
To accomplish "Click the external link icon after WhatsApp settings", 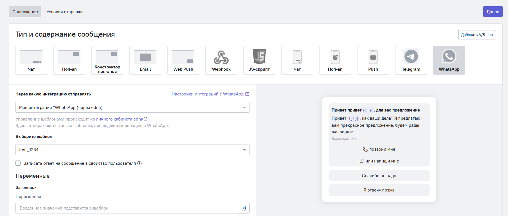I will [x=247, y=94].
